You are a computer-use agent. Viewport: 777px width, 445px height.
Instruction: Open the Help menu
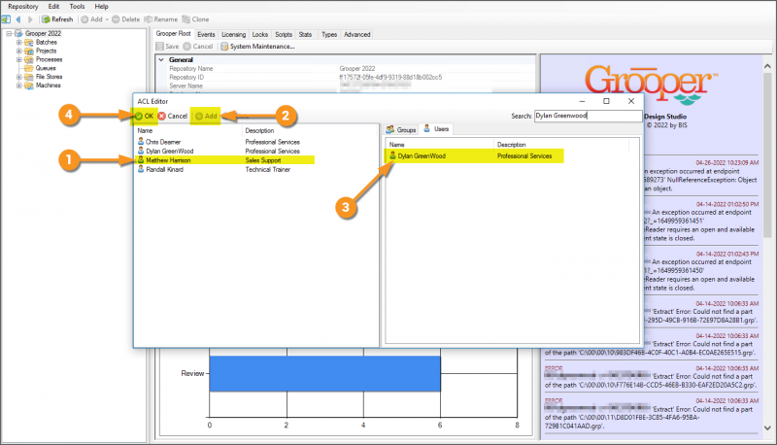coord(101,7)
